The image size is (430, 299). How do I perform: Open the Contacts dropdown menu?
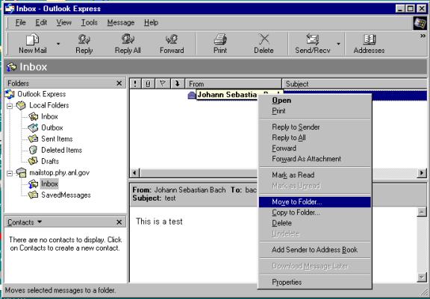[25, 222]
